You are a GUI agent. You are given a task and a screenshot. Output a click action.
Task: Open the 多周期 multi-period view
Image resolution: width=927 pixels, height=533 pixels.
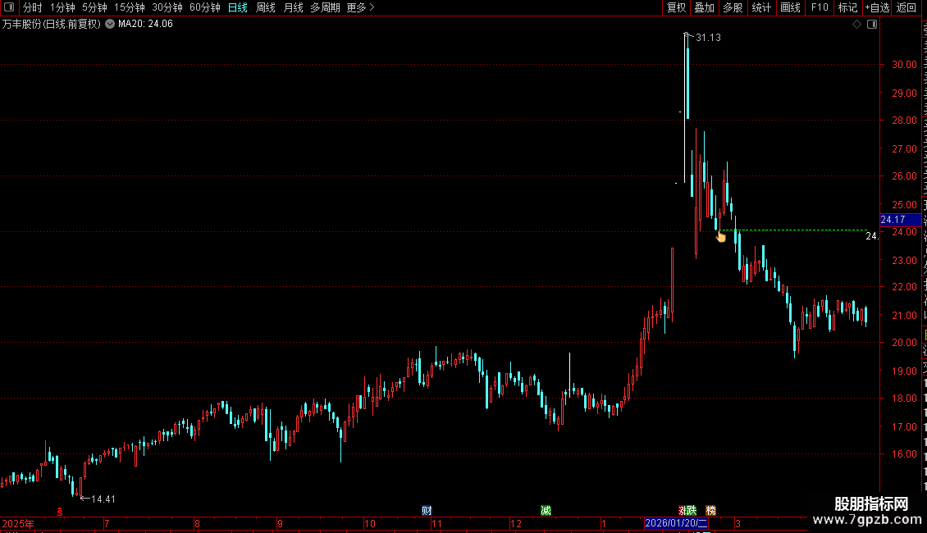325,7
